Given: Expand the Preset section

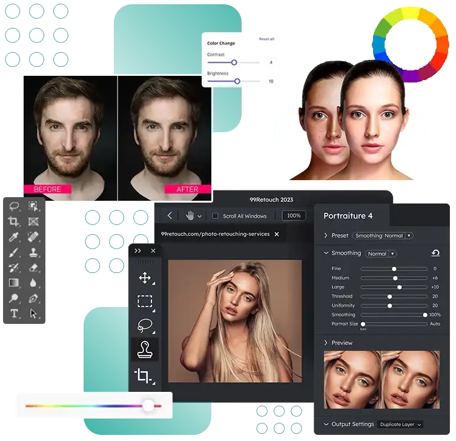Looking at the screenshot, I should point(326,235).
